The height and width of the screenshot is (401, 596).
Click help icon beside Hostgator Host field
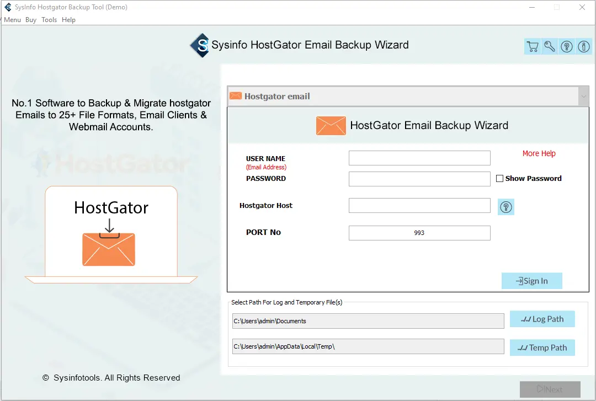(506, 207)
